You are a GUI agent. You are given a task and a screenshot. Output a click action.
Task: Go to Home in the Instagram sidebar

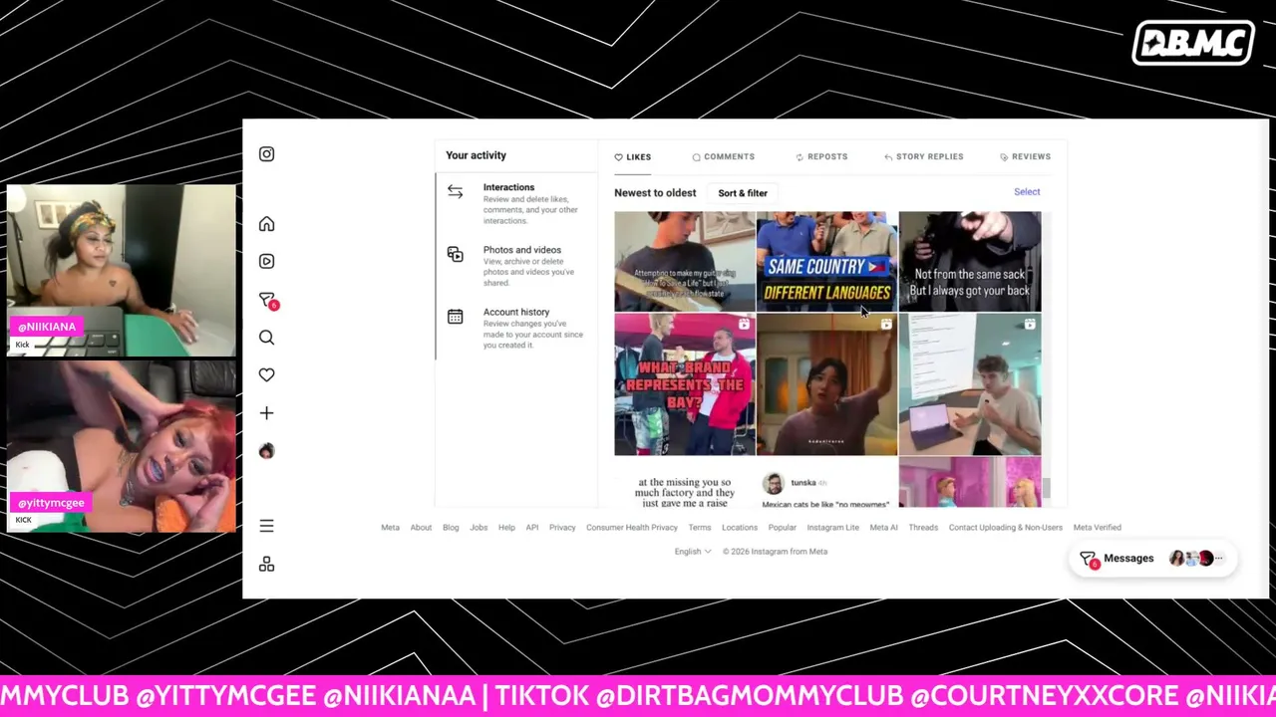tap(266, 224)
